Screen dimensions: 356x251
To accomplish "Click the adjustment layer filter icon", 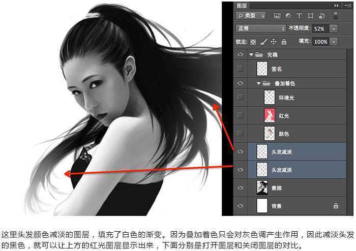I will (x=288, y=16).
